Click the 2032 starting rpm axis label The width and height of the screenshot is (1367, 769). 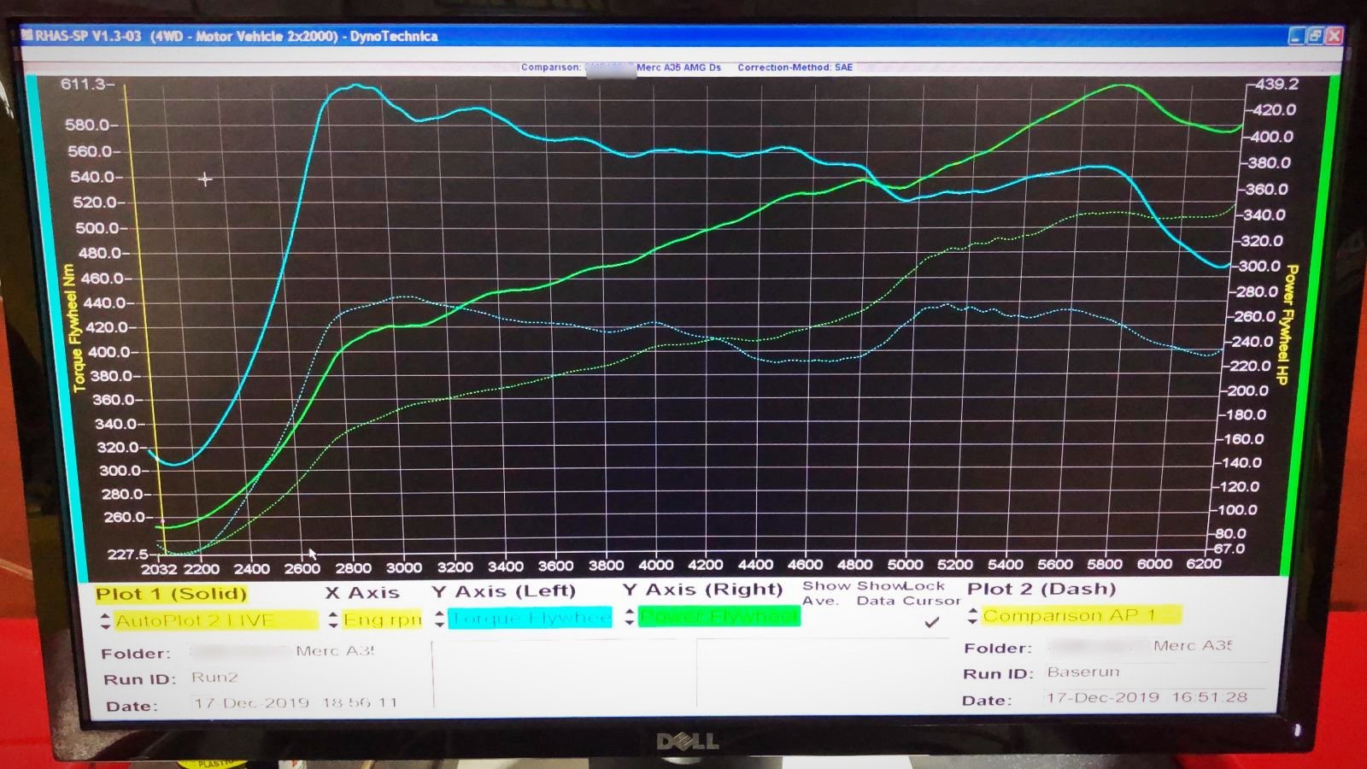pos(159,569)
